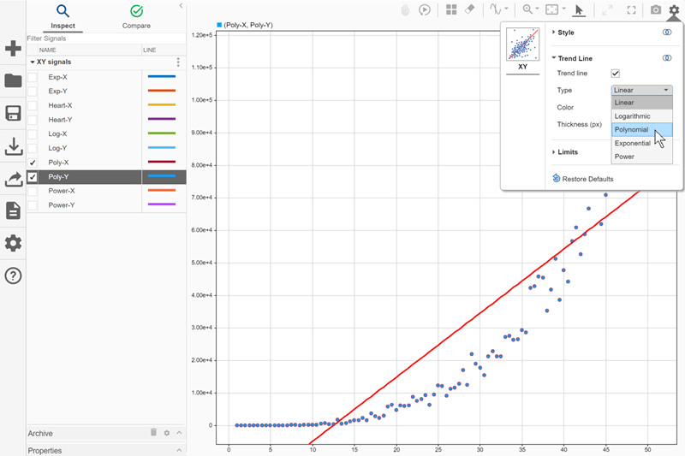685x456 pixels.
Task: Switch to the Compare tab
Action: (136, 17)
